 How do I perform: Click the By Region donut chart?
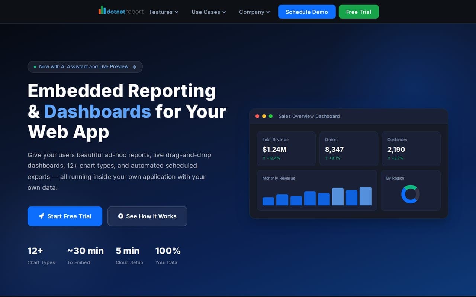[x=411, y=194]
